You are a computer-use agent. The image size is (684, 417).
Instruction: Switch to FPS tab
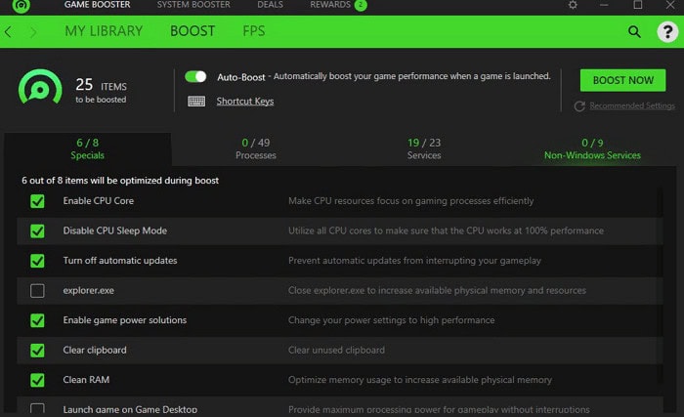point(254,31)
